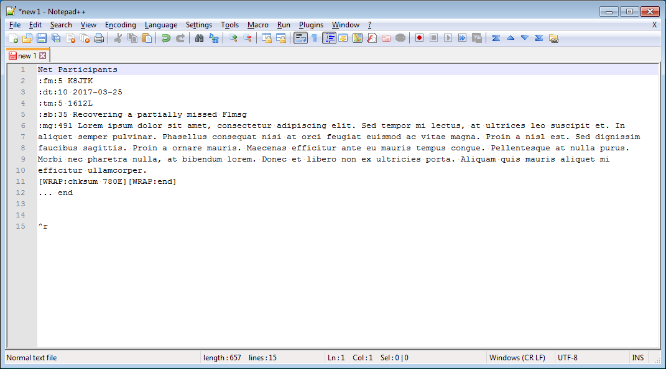
Task: Open Find with the binoculars icon
Action: click(x=199, y=38)
